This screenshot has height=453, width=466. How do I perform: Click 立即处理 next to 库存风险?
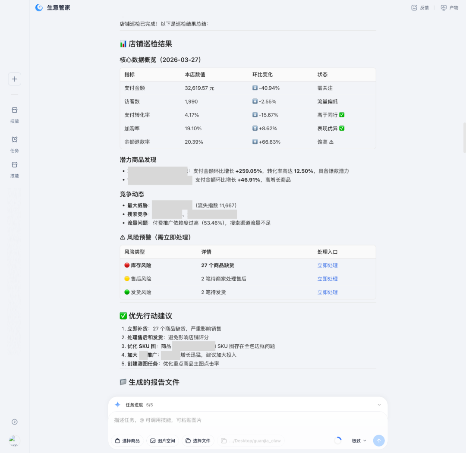tap(327, 265)
